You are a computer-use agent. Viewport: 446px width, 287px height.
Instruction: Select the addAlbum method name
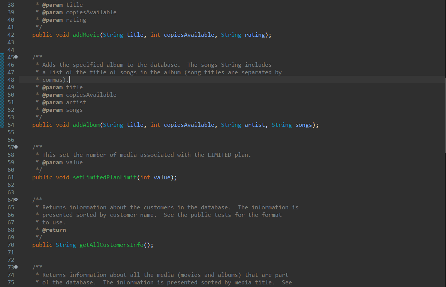point(86,125)
